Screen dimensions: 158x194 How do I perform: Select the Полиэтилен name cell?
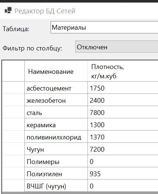(x=56, y=173)
